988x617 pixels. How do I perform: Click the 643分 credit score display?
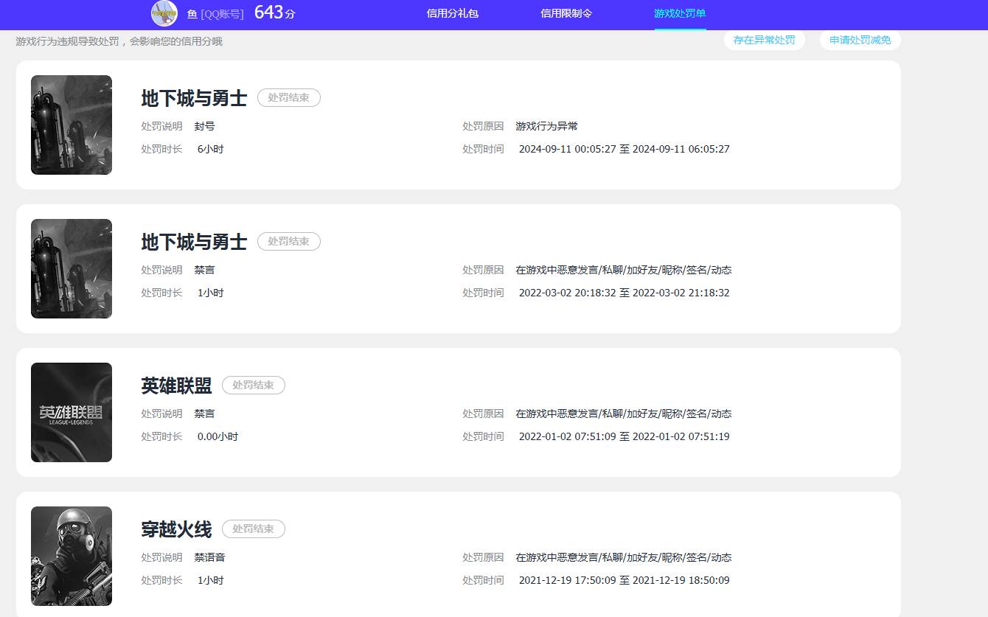coord(274,13)
